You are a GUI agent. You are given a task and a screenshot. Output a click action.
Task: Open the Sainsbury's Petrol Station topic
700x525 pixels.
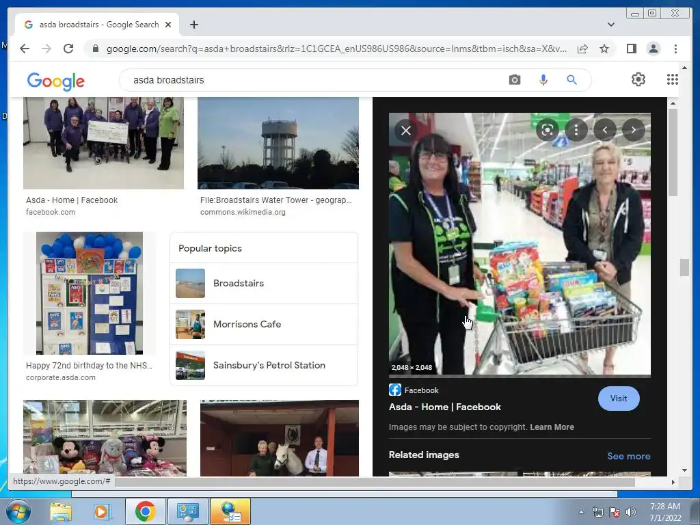[264, 366]
